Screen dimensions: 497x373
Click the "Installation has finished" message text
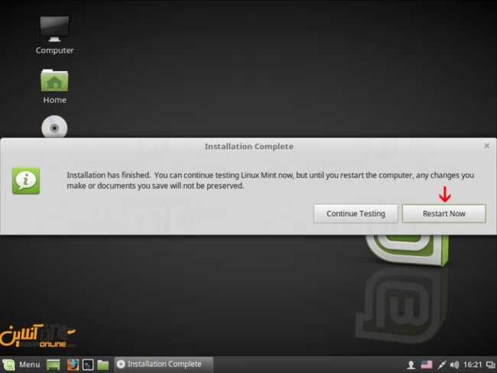(x=270, y=180)
